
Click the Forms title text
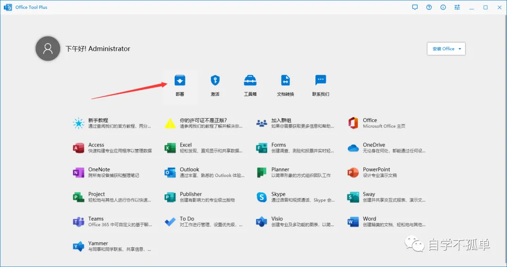click(x=279, y=145)
